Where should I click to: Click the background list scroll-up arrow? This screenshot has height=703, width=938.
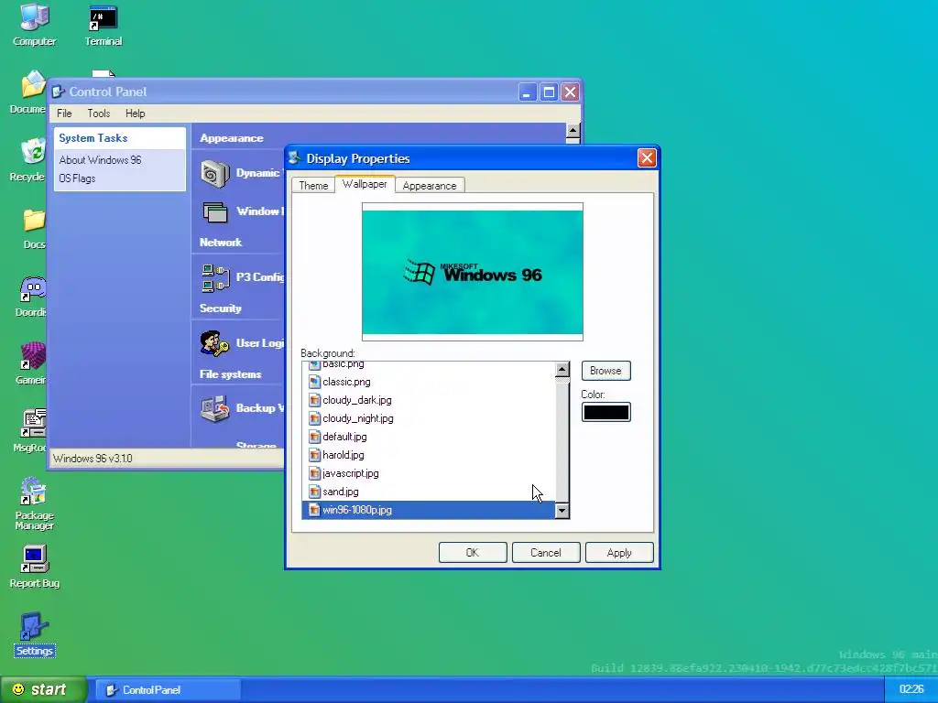click(x=562, y=370)
